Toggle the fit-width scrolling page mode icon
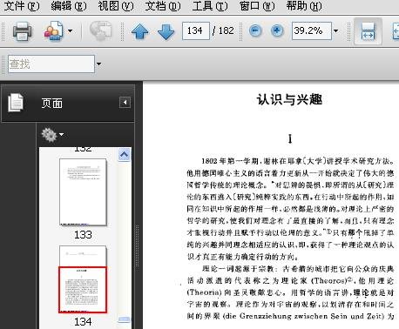 368,31
